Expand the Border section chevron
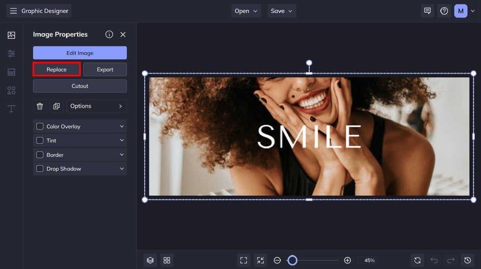481x269 pixels. coord(122,155)
